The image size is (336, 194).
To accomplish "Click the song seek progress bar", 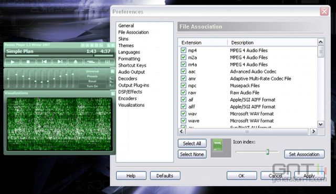I will [50, 56].
